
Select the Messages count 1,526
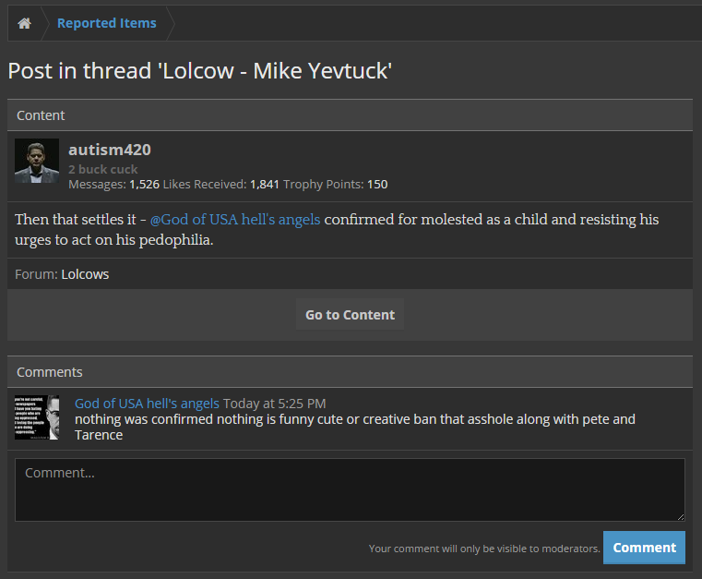(x=144, y=184)
